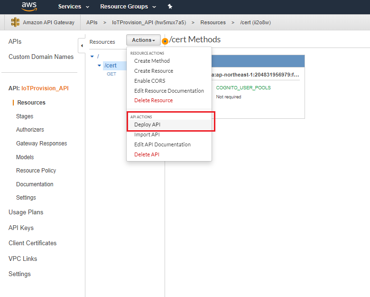Open API-level Settings under Documentation
The image size is (370, 297).
click(x=26, y=198)
